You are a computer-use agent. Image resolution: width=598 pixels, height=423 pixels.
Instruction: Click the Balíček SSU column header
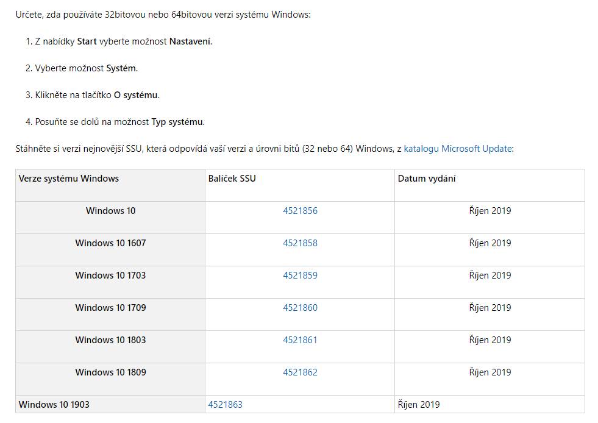232,179
